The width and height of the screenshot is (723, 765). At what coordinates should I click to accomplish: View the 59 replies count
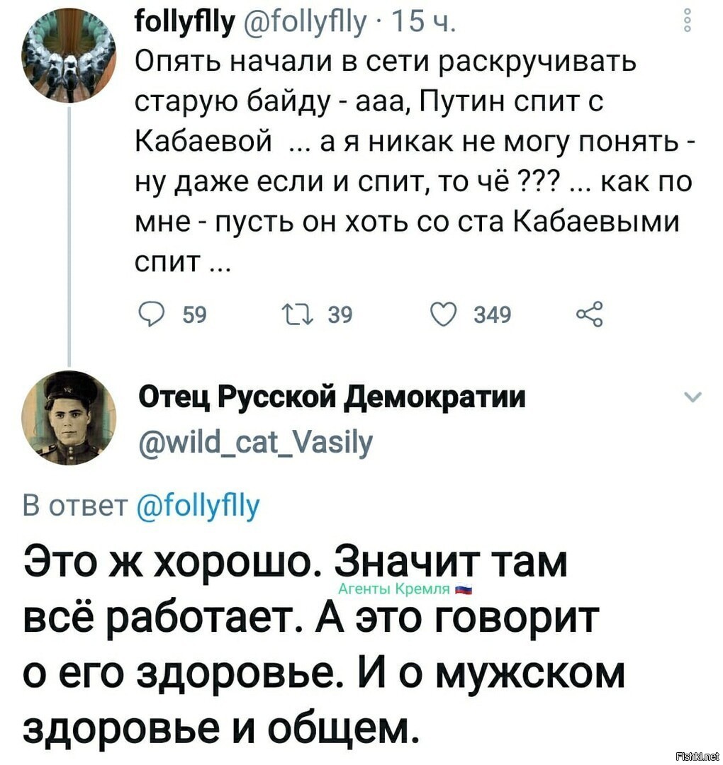[194, 315]
